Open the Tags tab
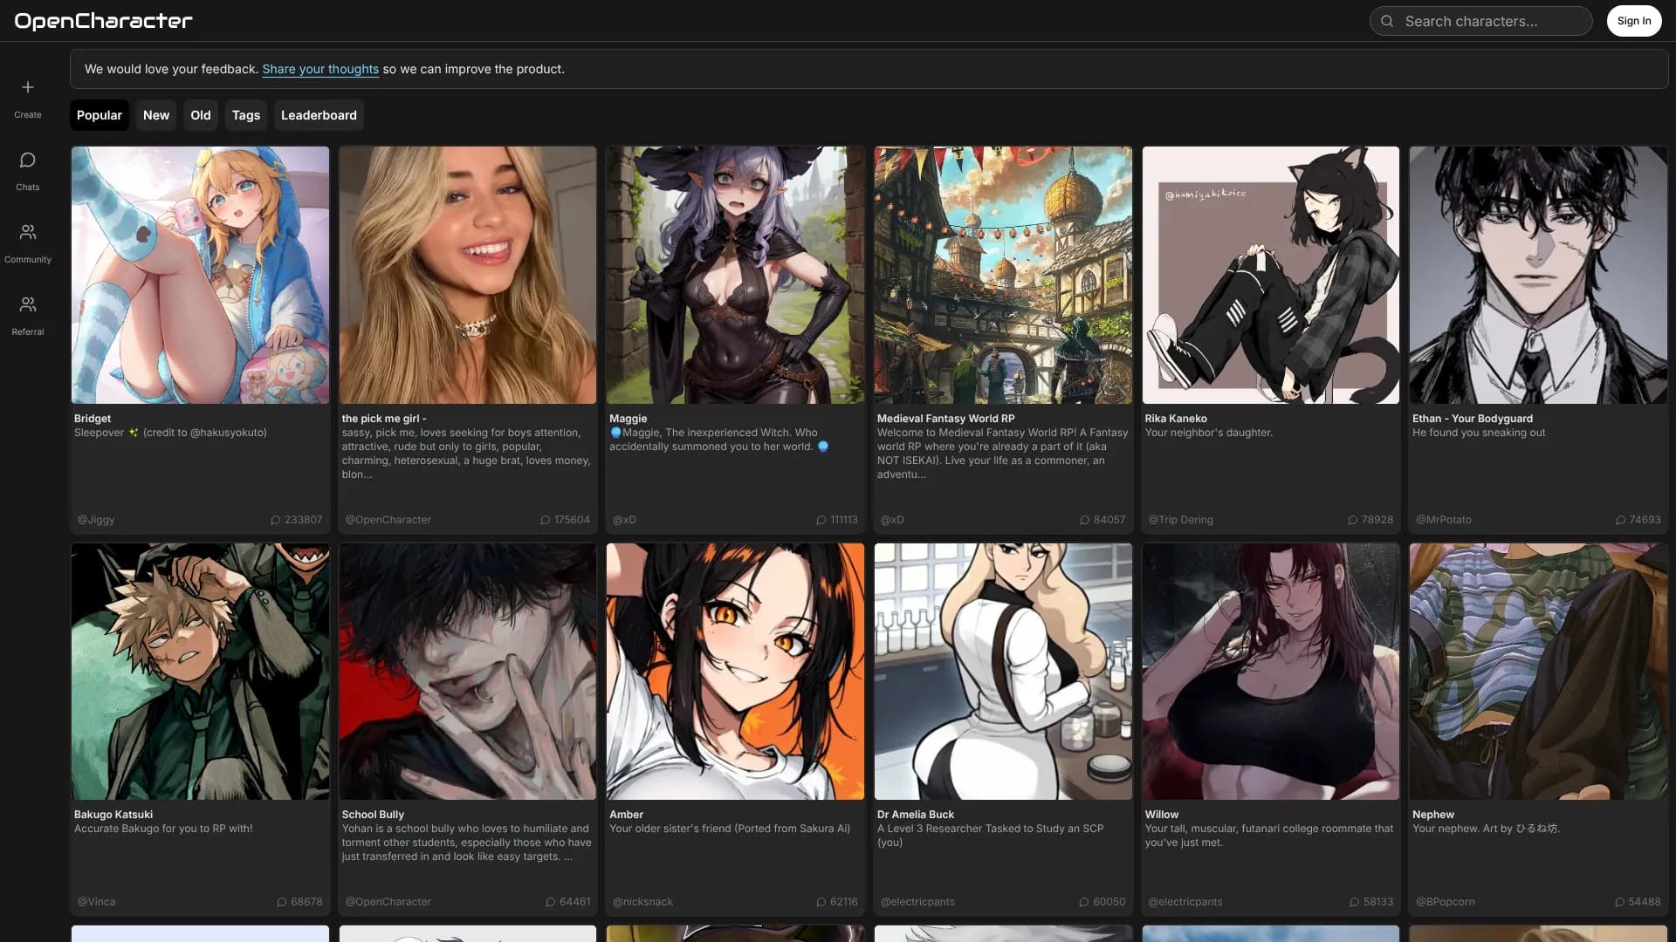The width and height of the screenshot is (1676, 942). (x=246, y=115)
